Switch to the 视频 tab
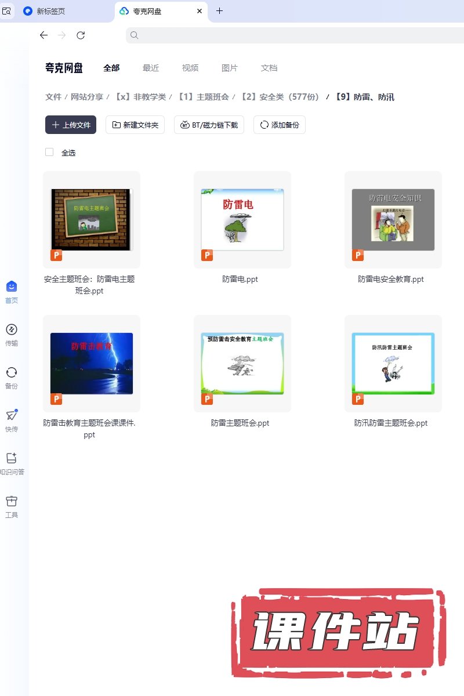Image resolution: width=464 pixels, height=696 pixels. click(x=190, y=68)
